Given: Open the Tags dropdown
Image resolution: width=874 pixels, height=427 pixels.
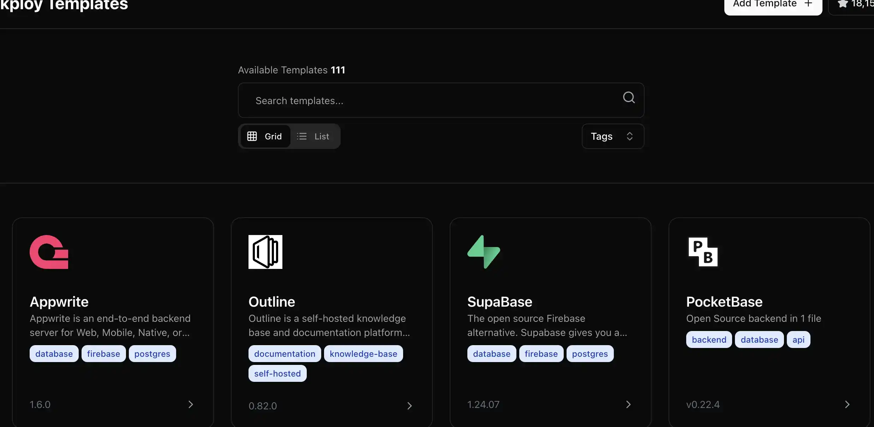Looking at the screenshot, I should point(613,136).
